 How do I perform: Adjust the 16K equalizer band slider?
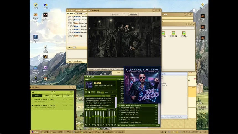[115, 117]
